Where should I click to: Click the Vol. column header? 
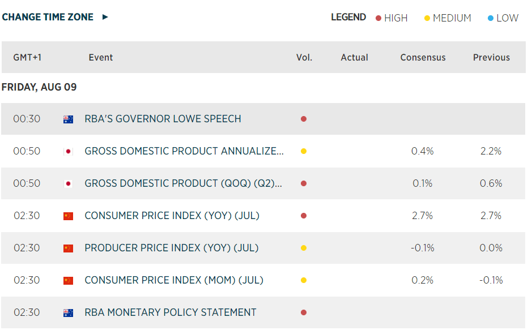(x=304, y=57)
